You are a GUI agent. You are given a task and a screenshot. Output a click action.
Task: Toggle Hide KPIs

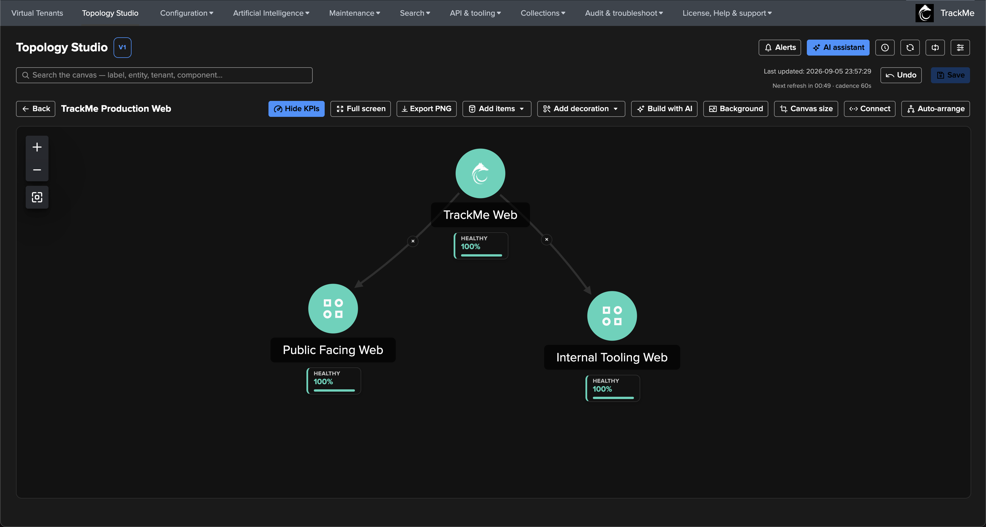[x=296, y=109]
